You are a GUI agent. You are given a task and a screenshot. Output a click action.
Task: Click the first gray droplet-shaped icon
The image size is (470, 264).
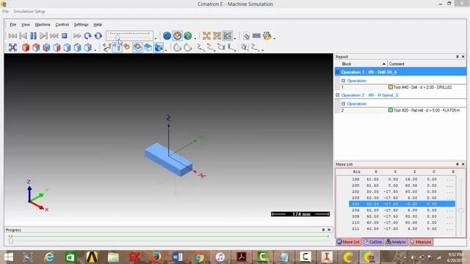coord(177,48)
